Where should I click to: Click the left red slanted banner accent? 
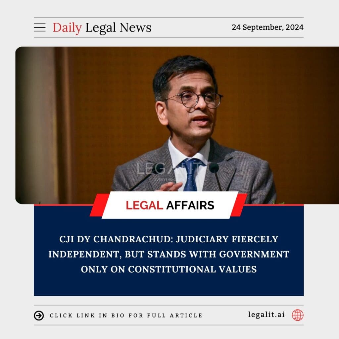pos(99,205)
